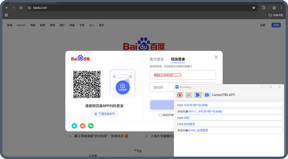The height and width of the screenshot is (159, 288).
Task: Click the QQ login icon
Action: point(74,126)
